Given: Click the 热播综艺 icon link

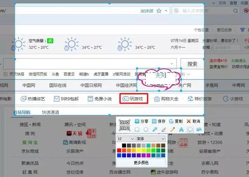Looking at the screenshot, I should [x=33, y=99].
